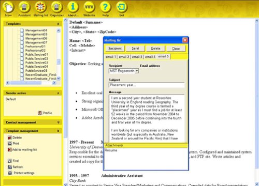The height and width of the screenshot is (186, 259).
Task: Click the Print template icon
Action: pyautogui.click(x=10, y=143)
